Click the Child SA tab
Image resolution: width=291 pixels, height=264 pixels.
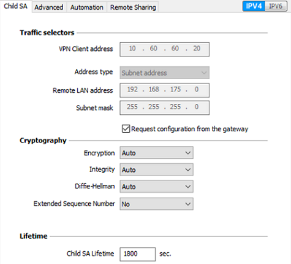(x=16, y=6)
